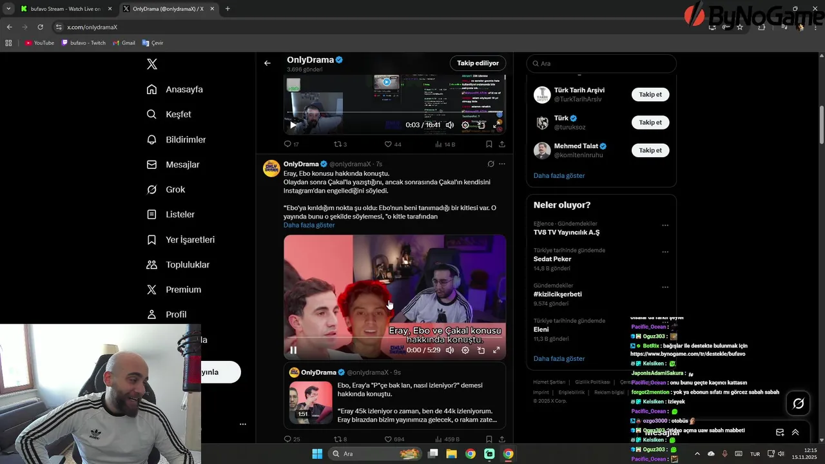
Task: Open TV8 TV Yayıncılık A.Ş trend
Action: 567,232
